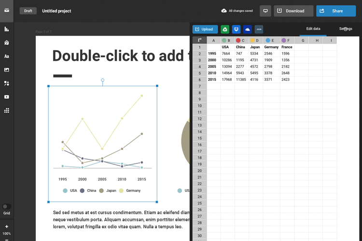The height and width of the screenshot is (241, 362).
Task: Select the cell containing 10286
Action: (x=228, y=60)
